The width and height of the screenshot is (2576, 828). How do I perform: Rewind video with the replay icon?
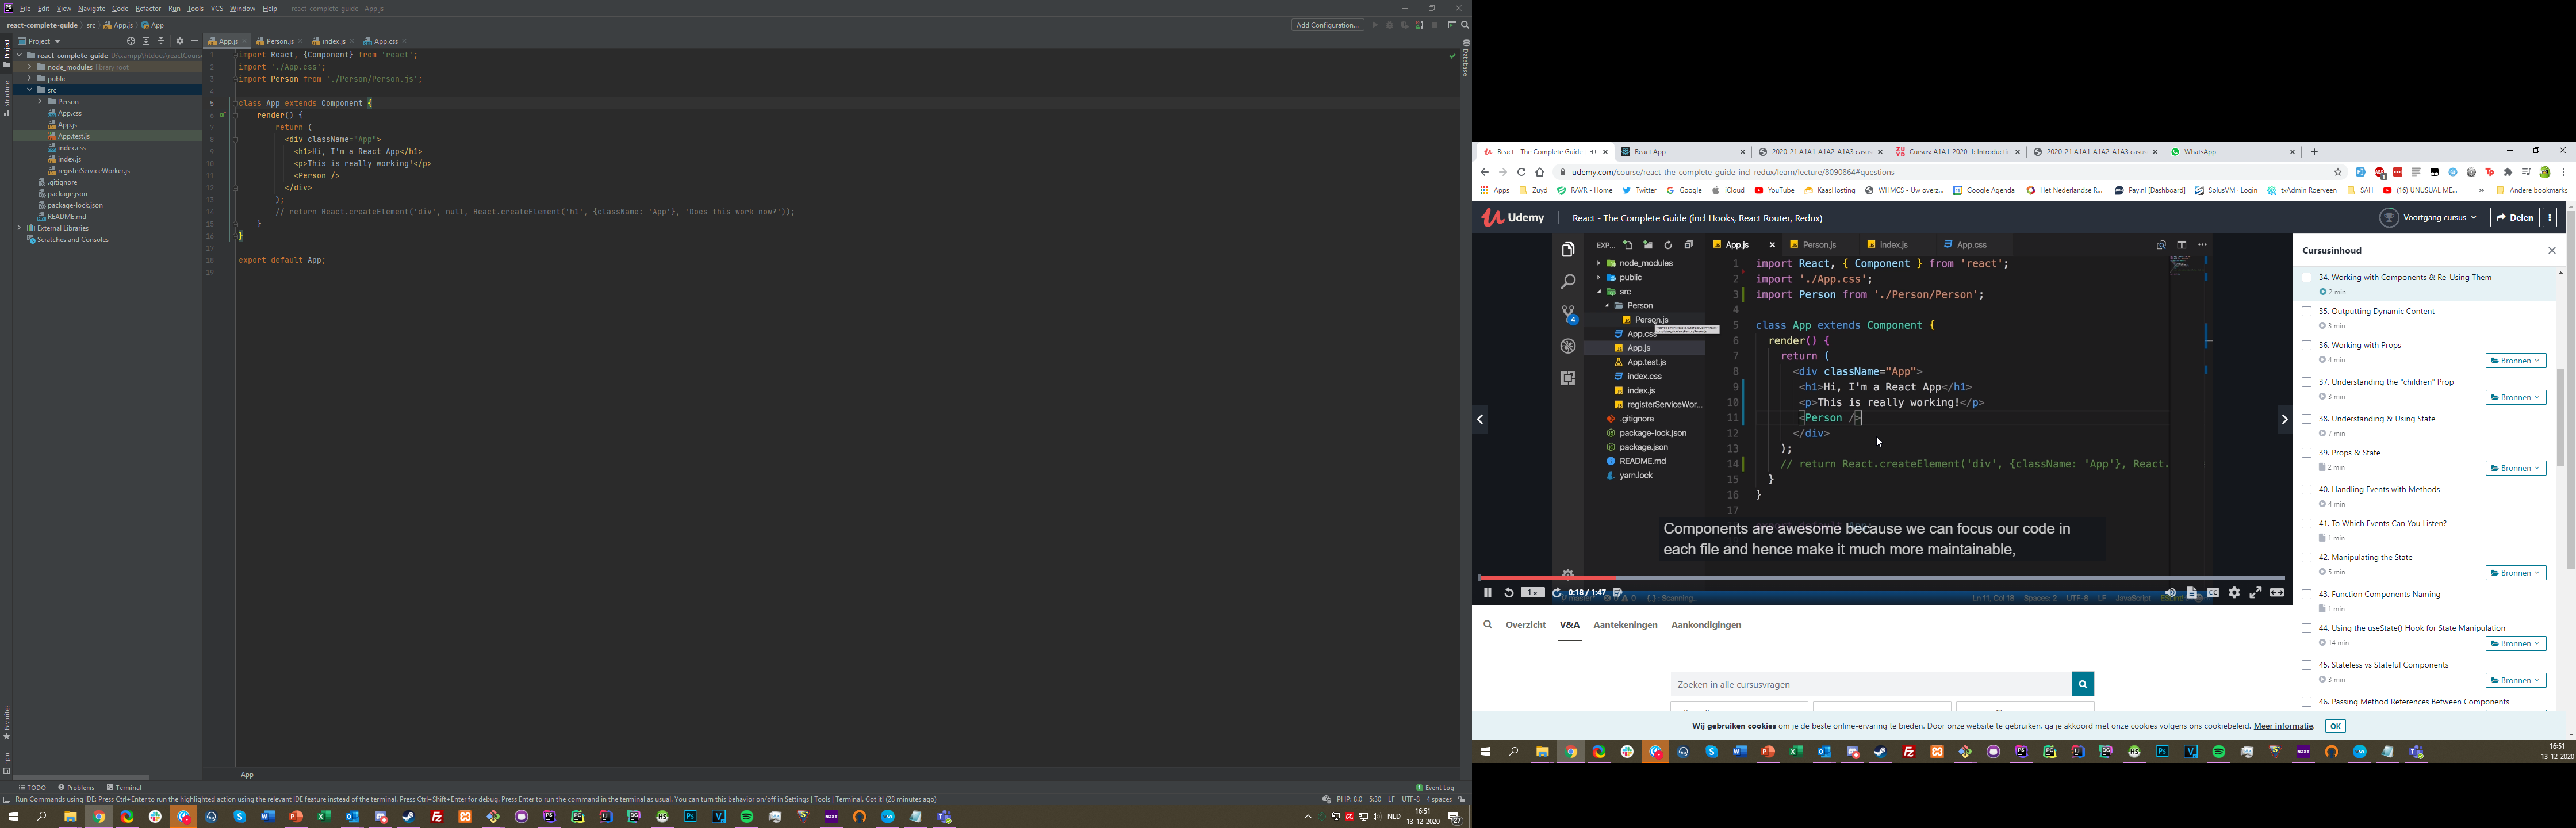[1508, 593]
